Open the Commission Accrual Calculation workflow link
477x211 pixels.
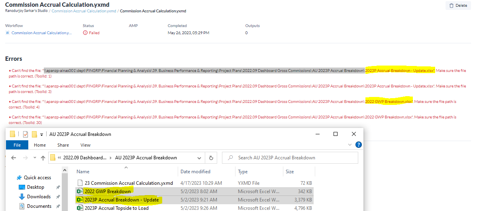tap(41, 33)
